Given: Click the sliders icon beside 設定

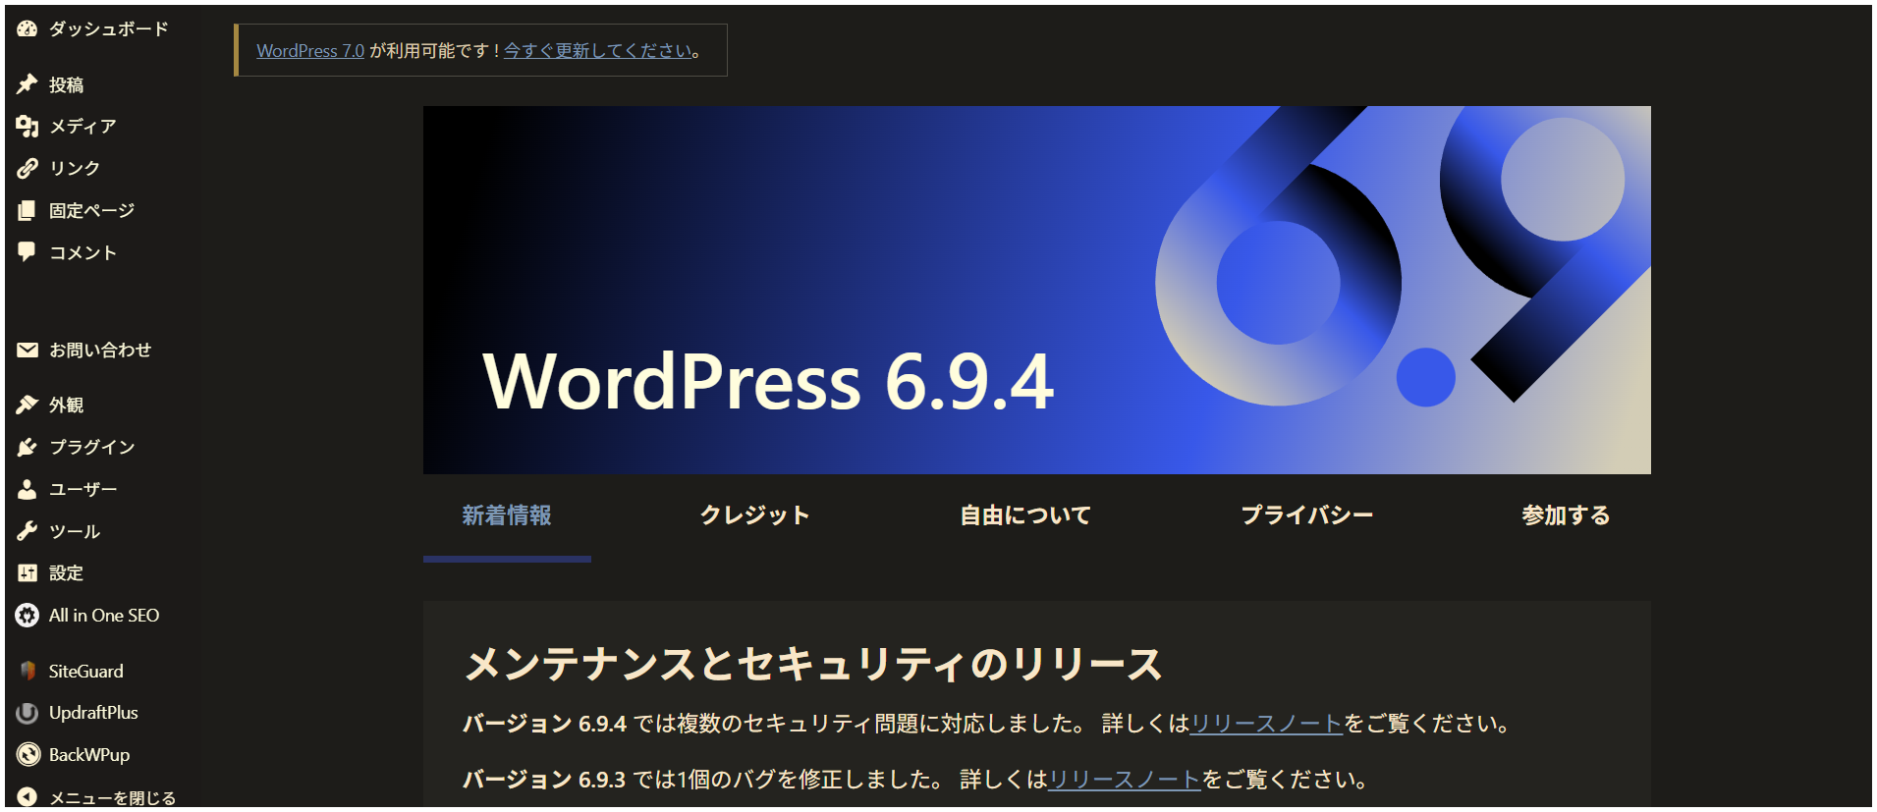Looking at the screenshot, I should (x=28, y=572).
